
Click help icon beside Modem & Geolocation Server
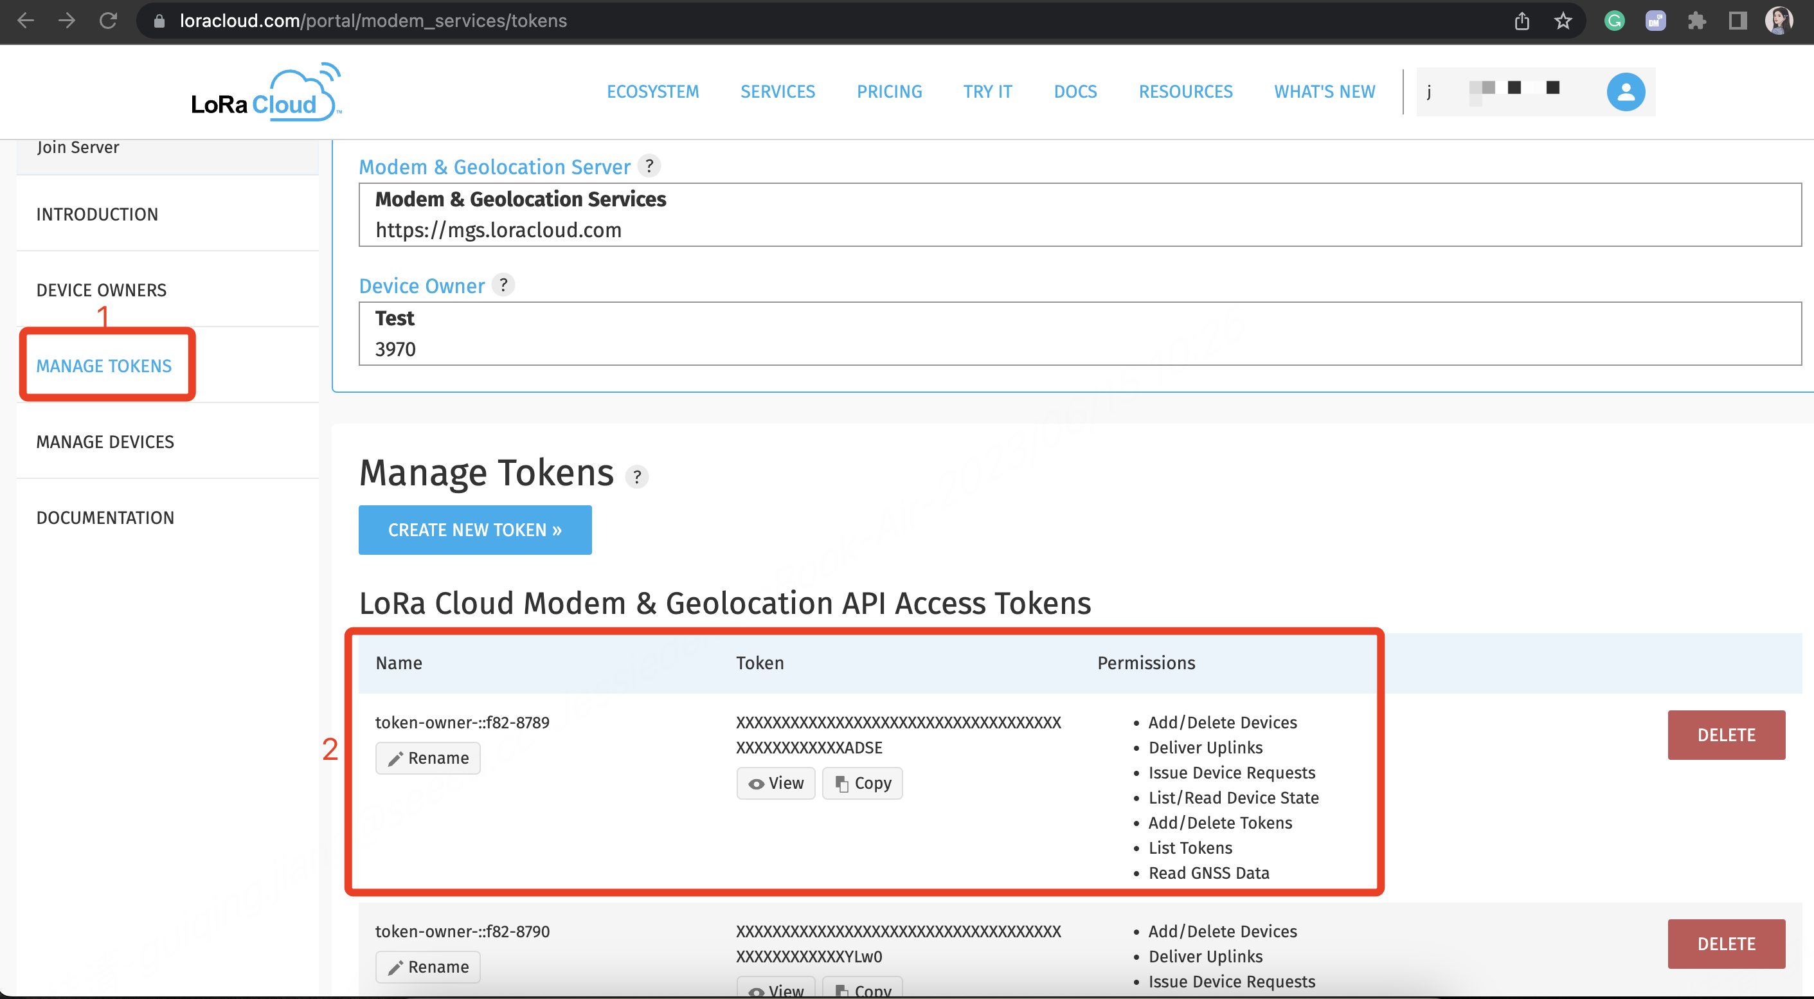(x=649, y=166)
